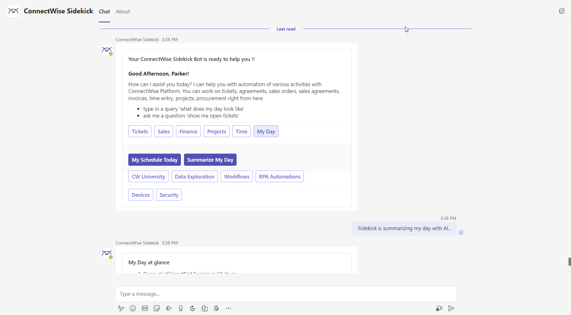Open the Format text options icon
Viewport: 571px width, 315px height.
(x=121, y=308)
